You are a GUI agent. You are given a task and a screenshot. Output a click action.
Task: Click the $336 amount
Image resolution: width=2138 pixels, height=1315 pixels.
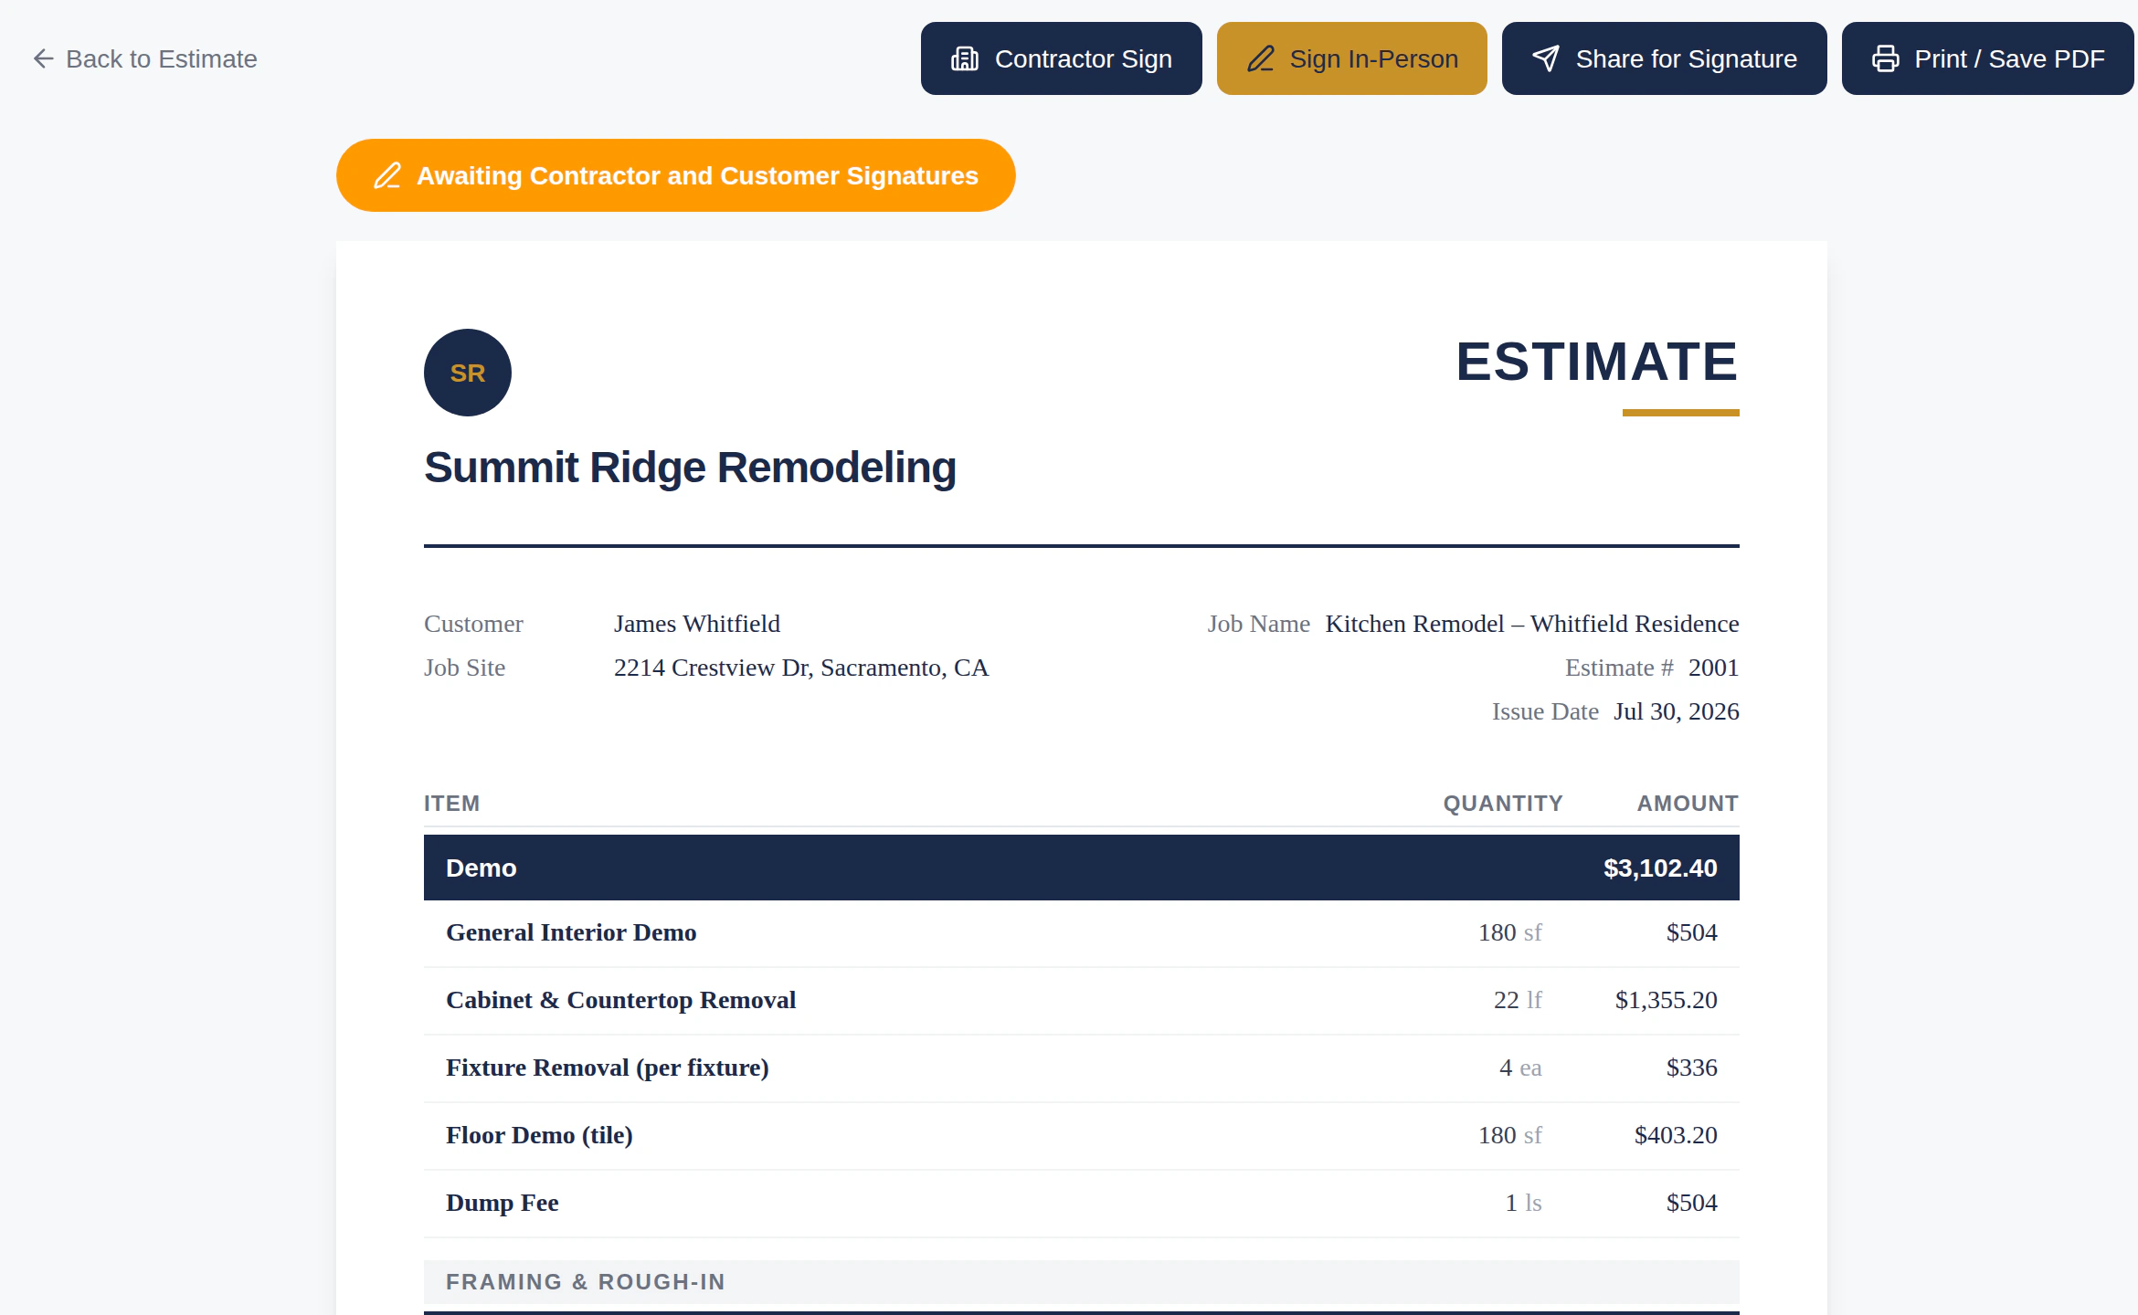click(x=1692, y=1068)
